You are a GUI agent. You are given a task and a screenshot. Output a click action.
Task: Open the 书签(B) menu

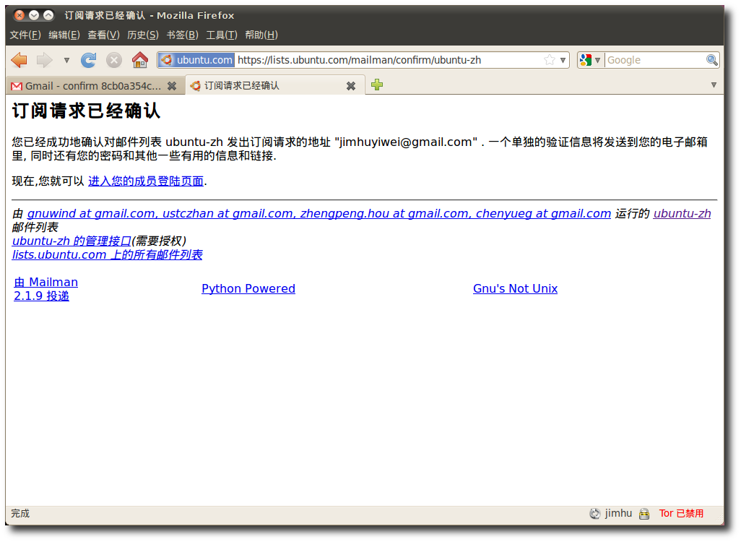coord(183,35)
